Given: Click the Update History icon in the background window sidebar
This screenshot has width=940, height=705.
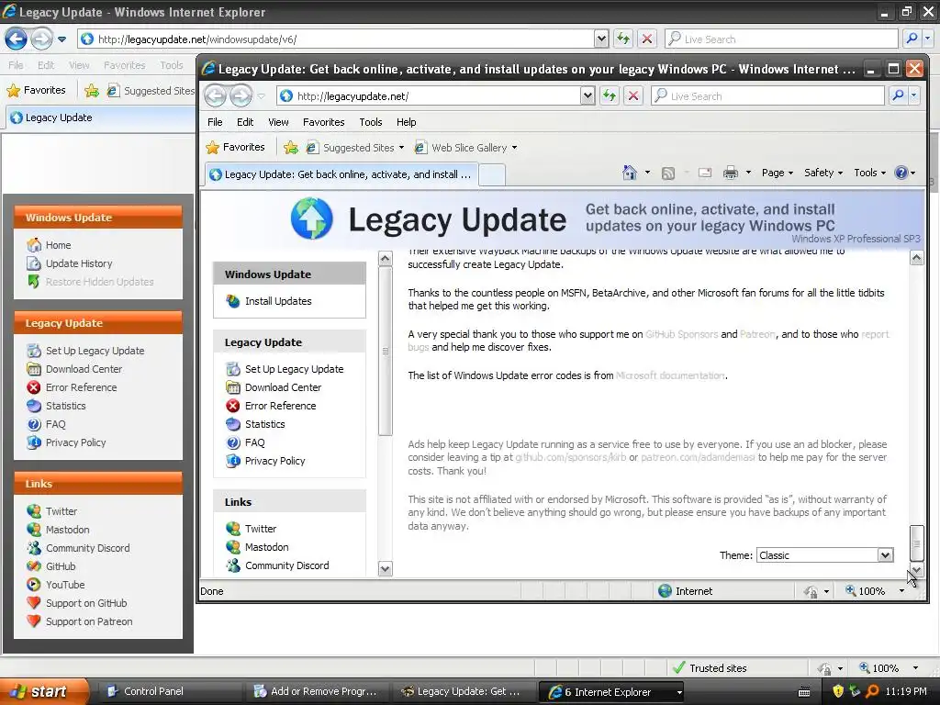Looking at the screenshot, I should point(34,263).
